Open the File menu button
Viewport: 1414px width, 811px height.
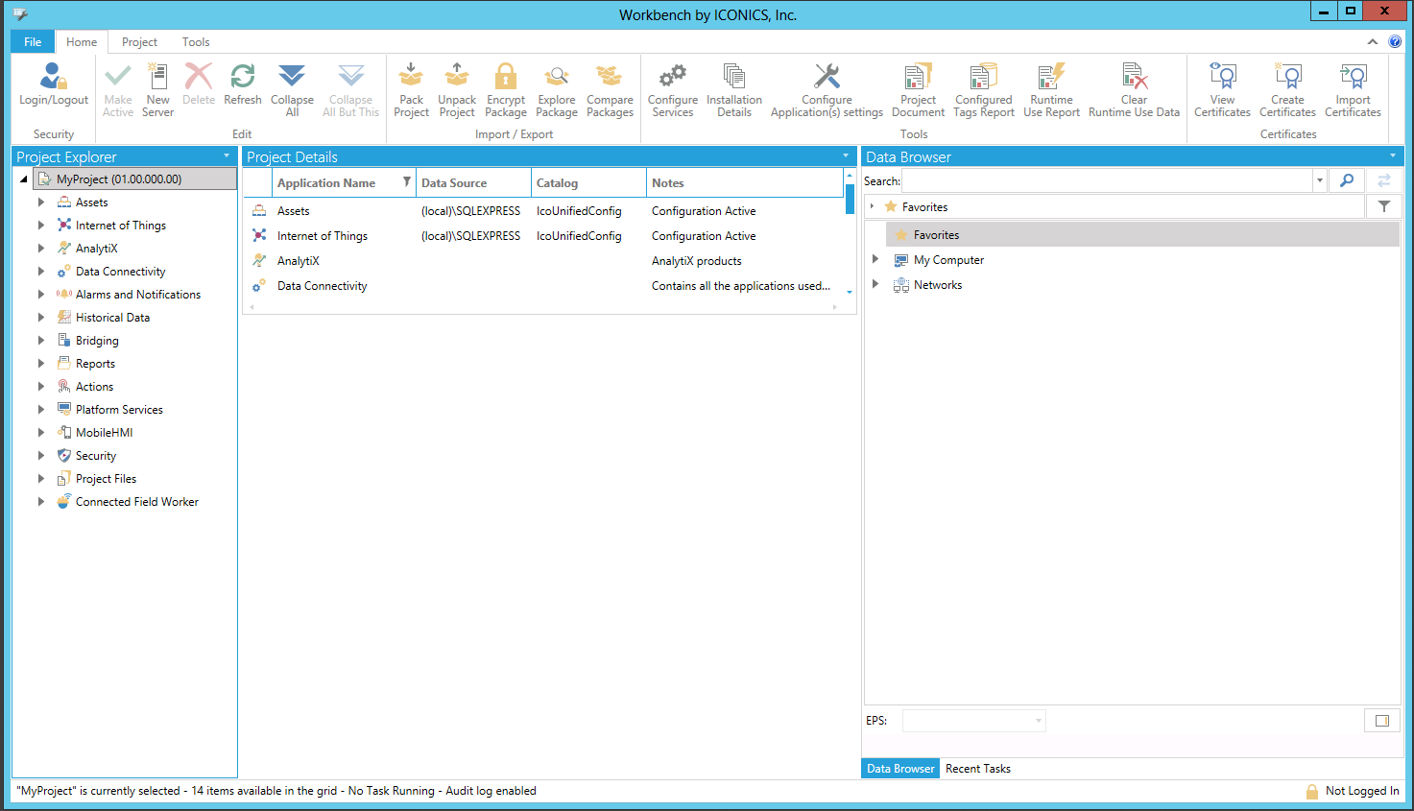tap(33, 42)
